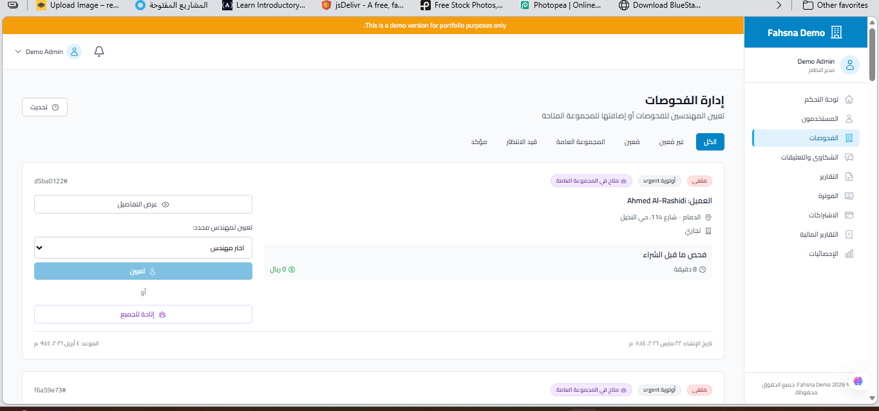The width and height of the screenshot is (879, 411).
Task: Click the clock icon beside 8 دقيقة
Action: coord(703,269)
